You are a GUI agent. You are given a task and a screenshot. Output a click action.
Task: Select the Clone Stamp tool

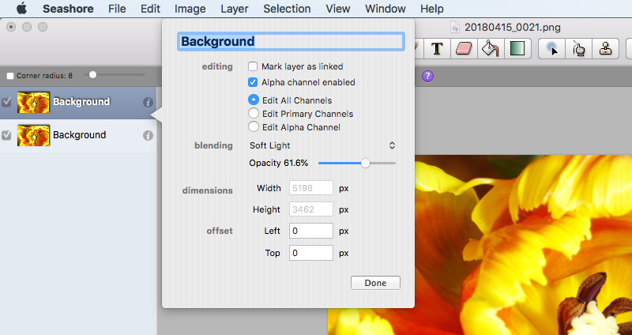point(605,49)
